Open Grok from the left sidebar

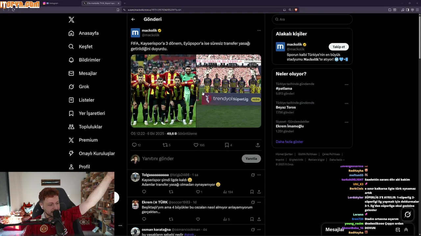pos(79,87)
